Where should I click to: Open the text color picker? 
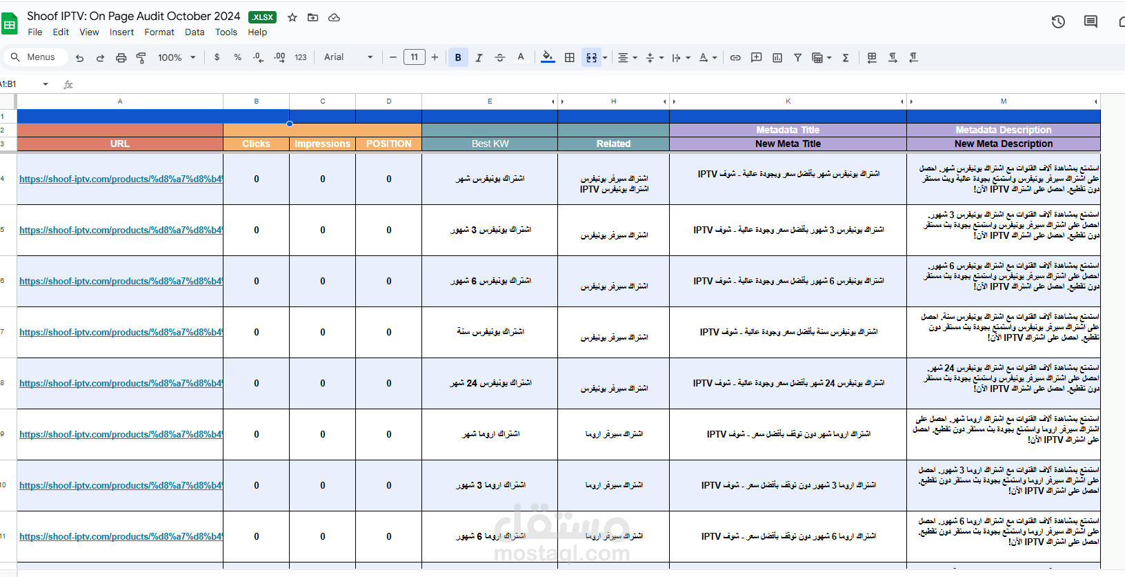521,58
